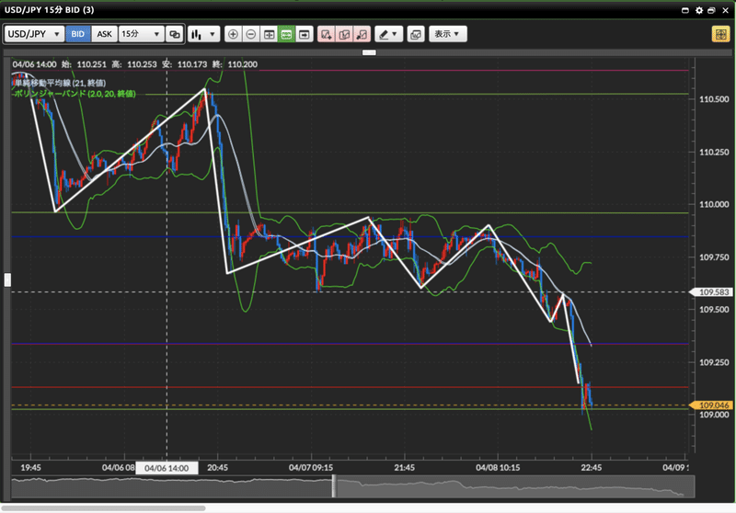Click the remove indicator pink icon
Viewport: 736px width, 513px height.
(x=362, y=34)
